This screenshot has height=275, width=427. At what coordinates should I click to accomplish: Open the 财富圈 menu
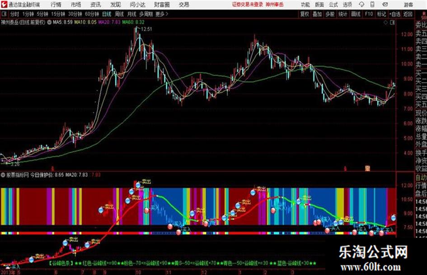point(162,5)
